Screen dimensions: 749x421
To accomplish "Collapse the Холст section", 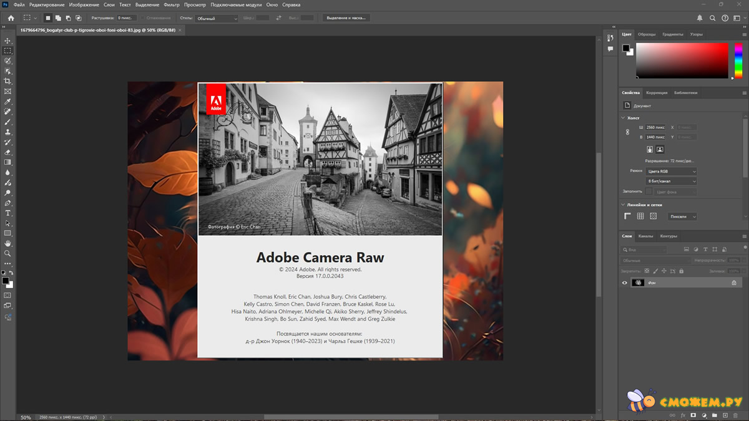I will coord(623,118).
